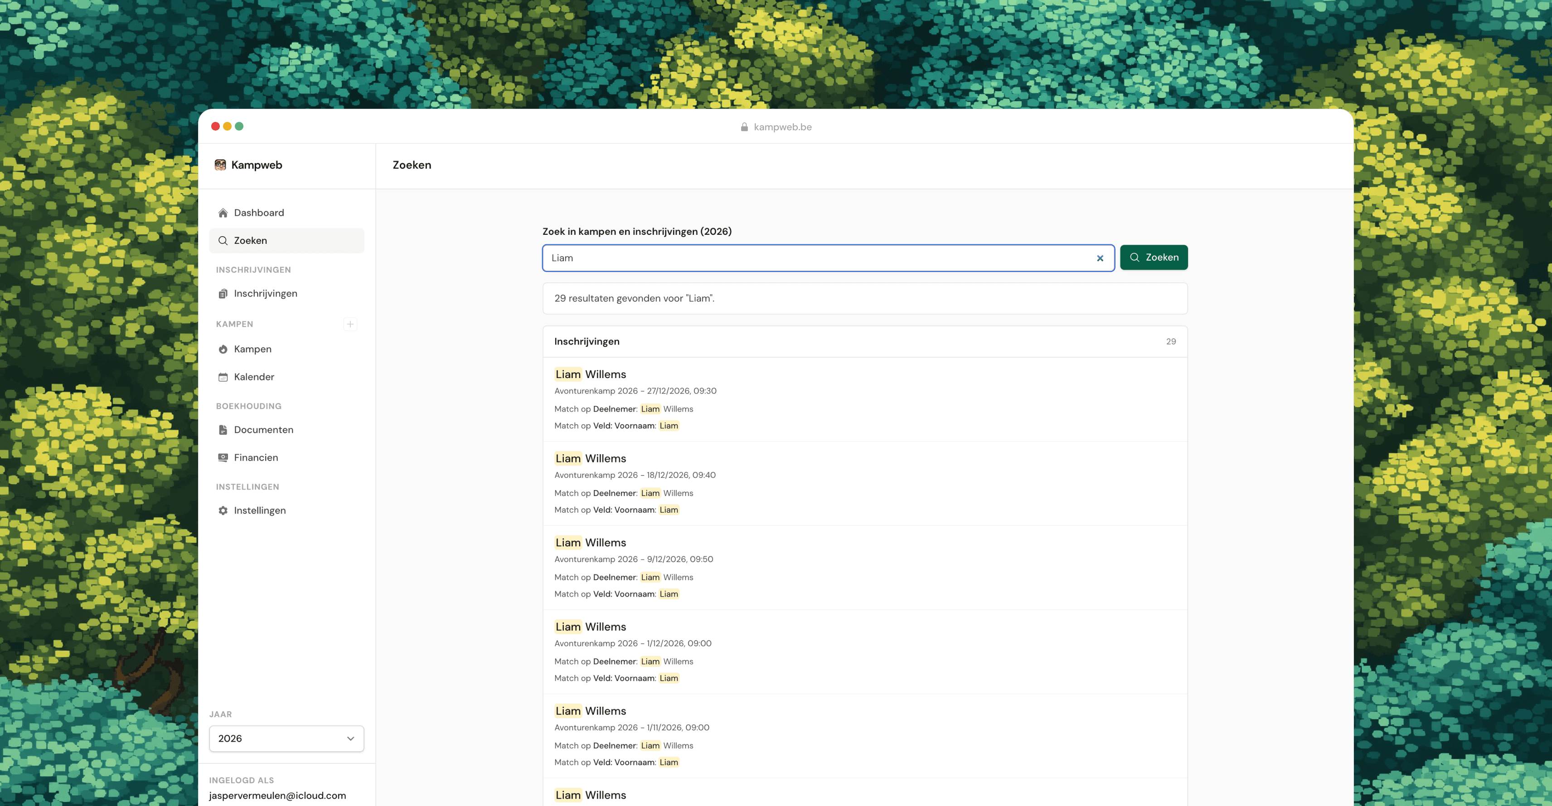Viewport: 1552px width, 806px height.
Task: Click the Inschrijvingen document icon
Action: click(x=222, y=293)
